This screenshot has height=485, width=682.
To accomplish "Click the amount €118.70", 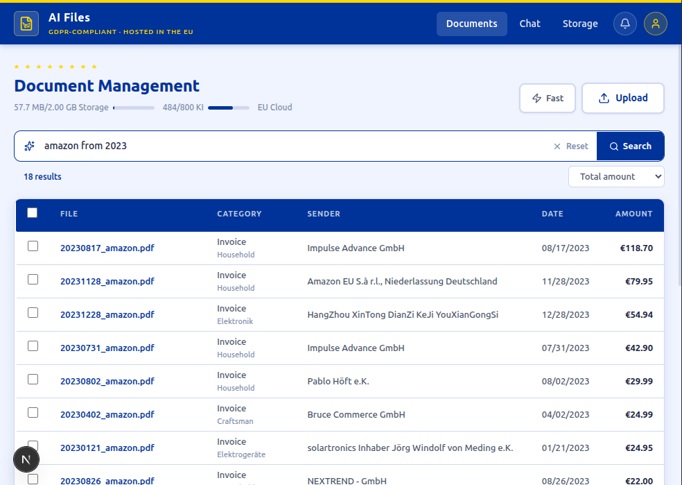I will click(x=636, y=248).
